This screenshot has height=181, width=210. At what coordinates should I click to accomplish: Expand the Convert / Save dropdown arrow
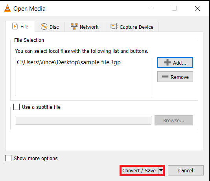161,170
